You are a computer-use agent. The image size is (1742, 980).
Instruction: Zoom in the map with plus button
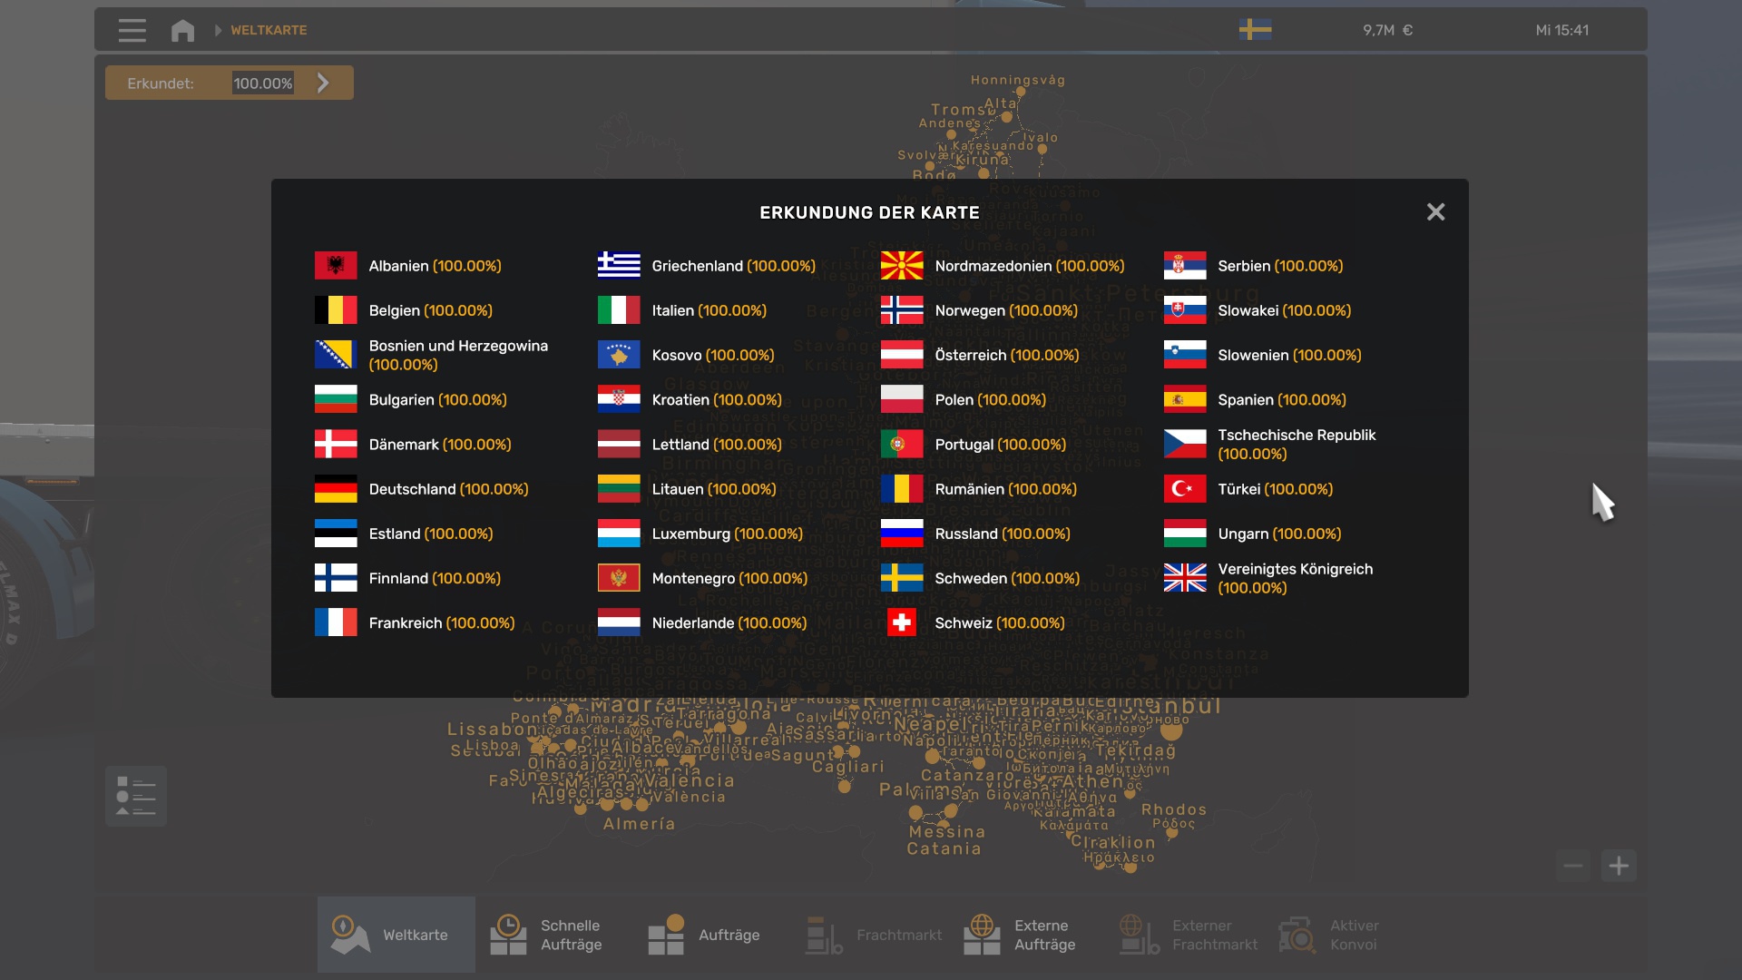tap(1619, 866)
